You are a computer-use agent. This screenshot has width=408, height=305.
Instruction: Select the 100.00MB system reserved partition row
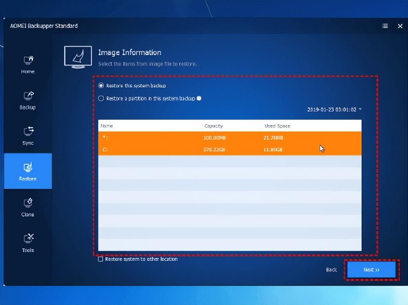point(230,137)
